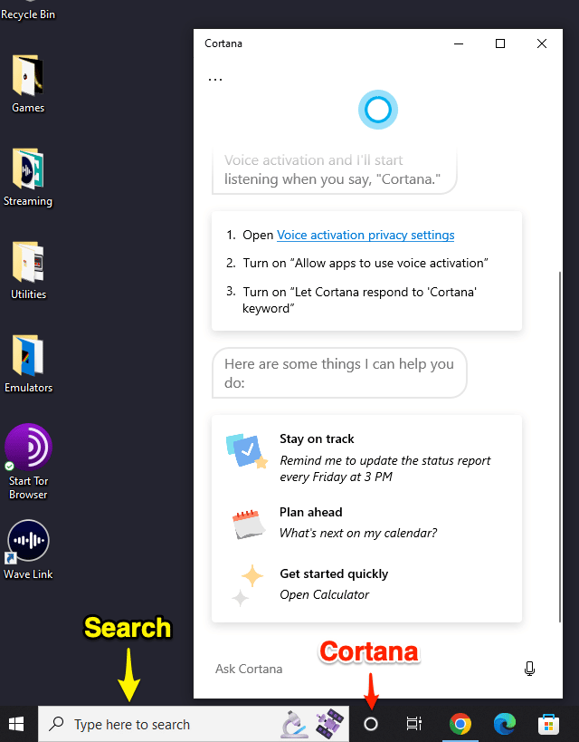Click the Cortana title bar text
Image resolution: width=579 pixels, height=742 pixels.
pos(223,43)
